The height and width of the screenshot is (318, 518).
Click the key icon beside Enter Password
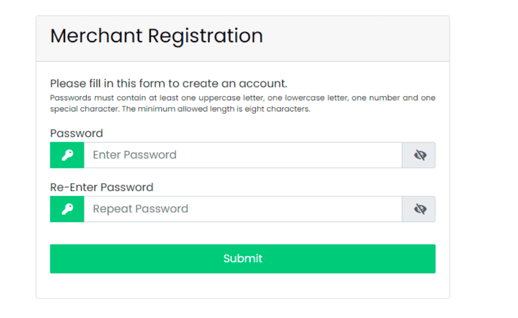pyautogui.click(x=67, y=155)
